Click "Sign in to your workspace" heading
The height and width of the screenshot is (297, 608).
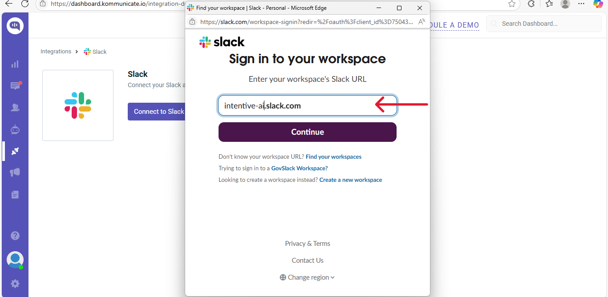(x=308, y=59)
